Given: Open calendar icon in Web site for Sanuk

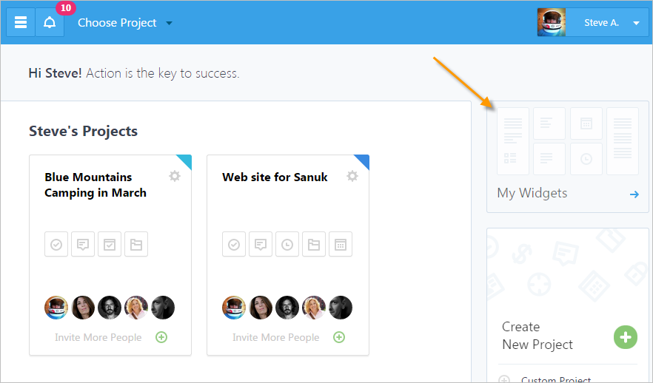Looking at the screenshot, I should (x=341, y=244).
